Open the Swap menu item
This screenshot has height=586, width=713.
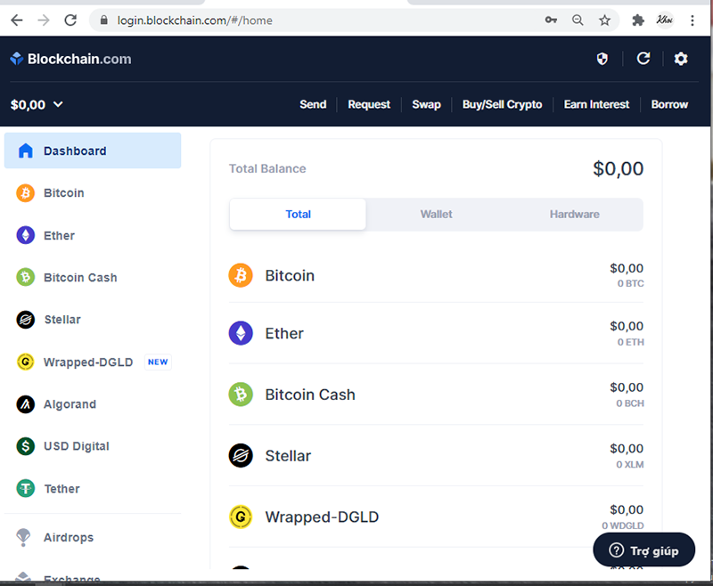426,104
